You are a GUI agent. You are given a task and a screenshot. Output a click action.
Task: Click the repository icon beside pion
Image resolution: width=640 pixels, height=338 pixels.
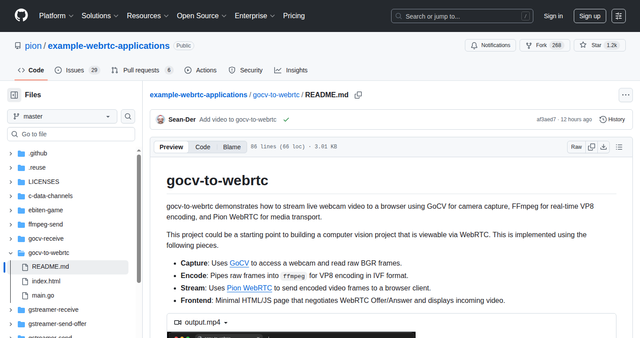(18, 46)
